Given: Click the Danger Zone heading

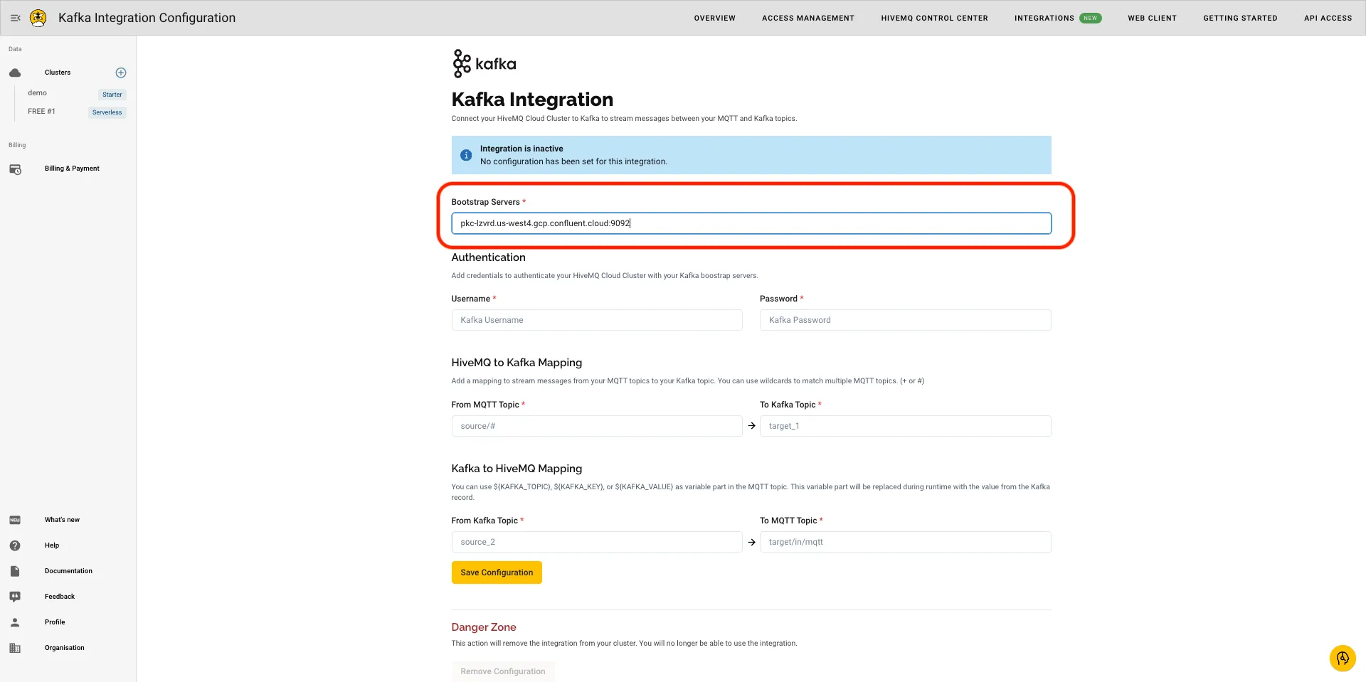Looking at the screenshot, I should point(484,627).
